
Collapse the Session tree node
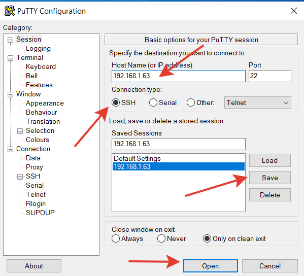pos(10,40)
